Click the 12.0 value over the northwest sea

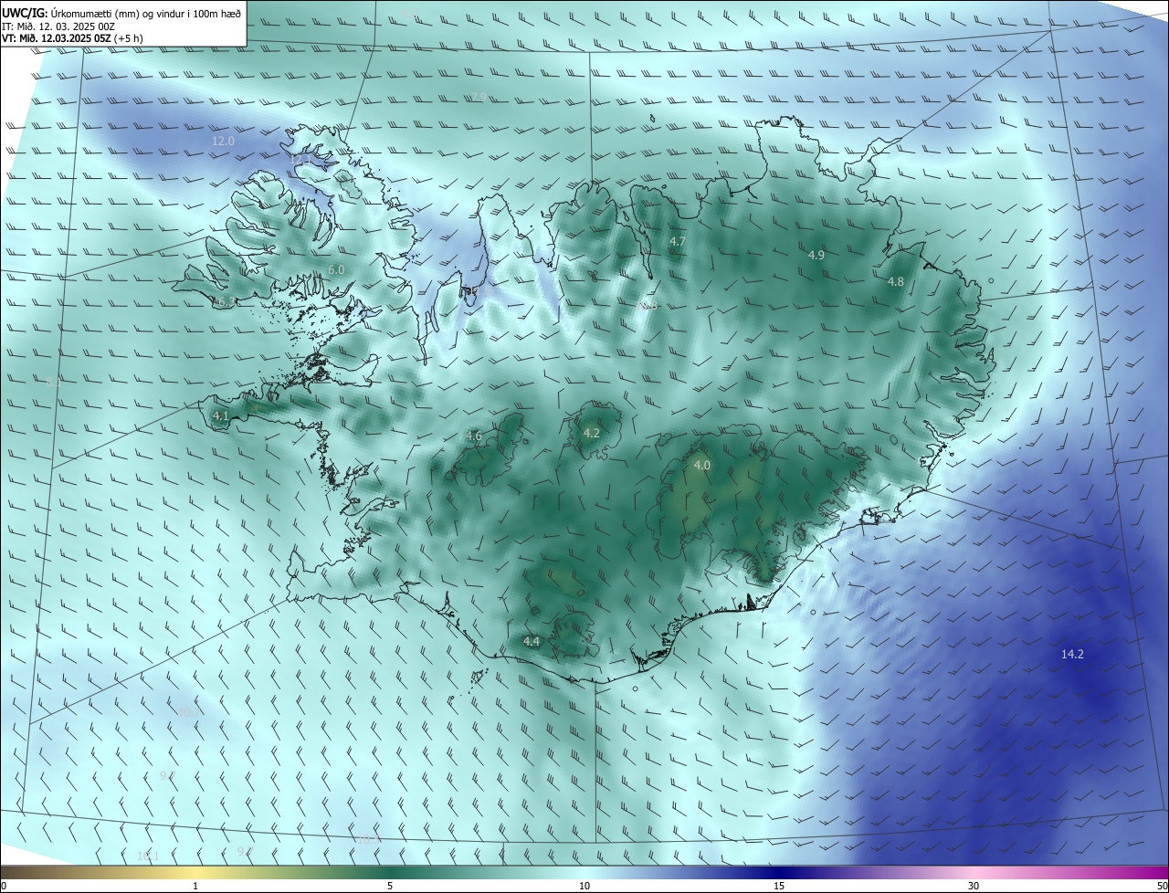click(223, 142)
